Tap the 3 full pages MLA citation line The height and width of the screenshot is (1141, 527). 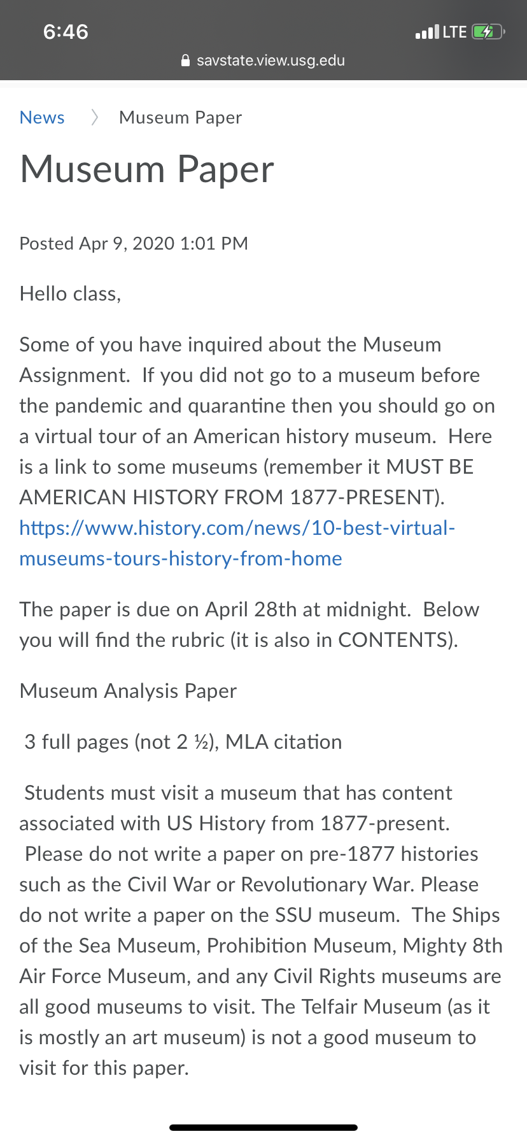point(183,742)
